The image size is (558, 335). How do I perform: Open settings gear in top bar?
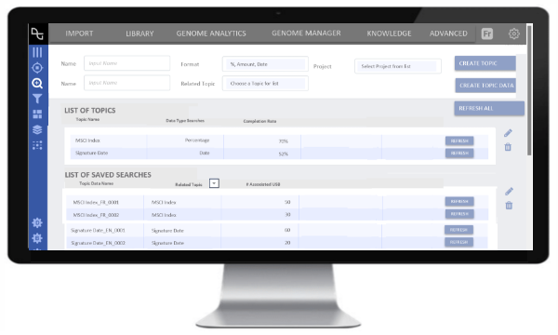coord(514,33)
